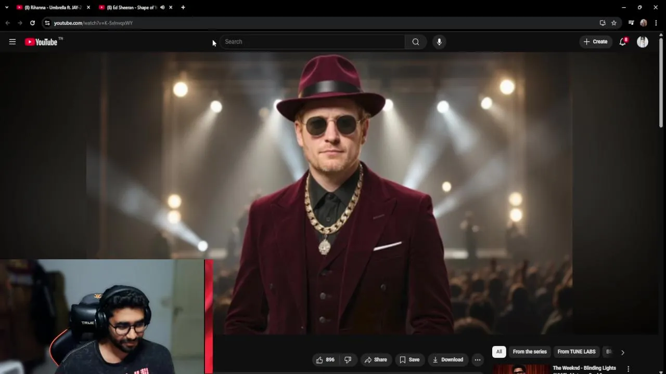The width and height of the screenshot is (666, 374).
Task: Open the YouTube account avatar menu
Action: click(x=643, y=42)
